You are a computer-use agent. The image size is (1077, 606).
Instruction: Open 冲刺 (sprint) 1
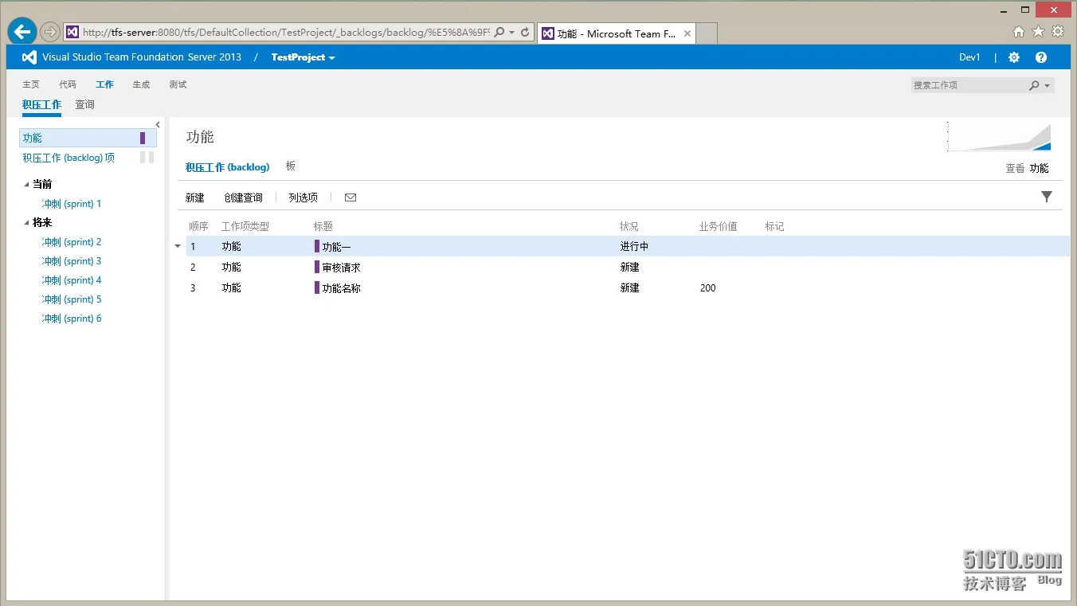[x=72, y=204]
